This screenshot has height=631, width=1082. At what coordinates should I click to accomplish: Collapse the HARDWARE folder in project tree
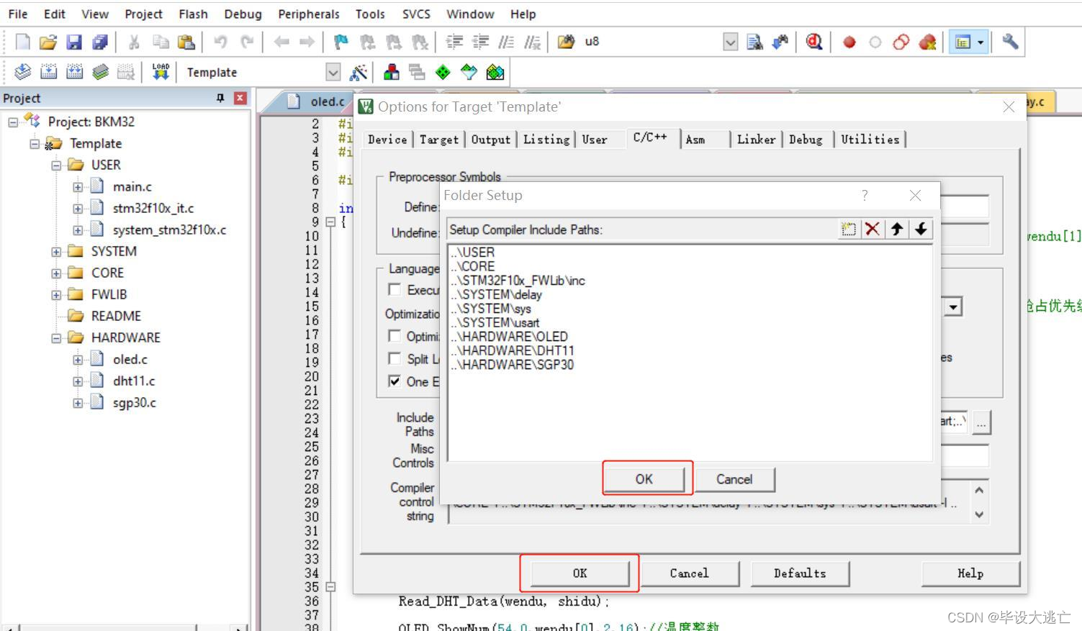(56, 338)
